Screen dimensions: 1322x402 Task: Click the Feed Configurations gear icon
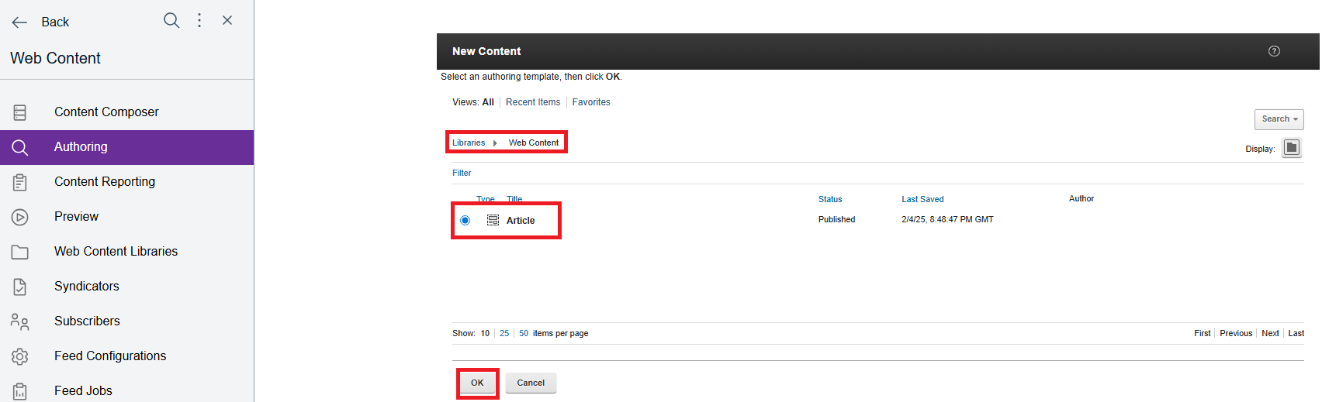click(x=20, y=356)
